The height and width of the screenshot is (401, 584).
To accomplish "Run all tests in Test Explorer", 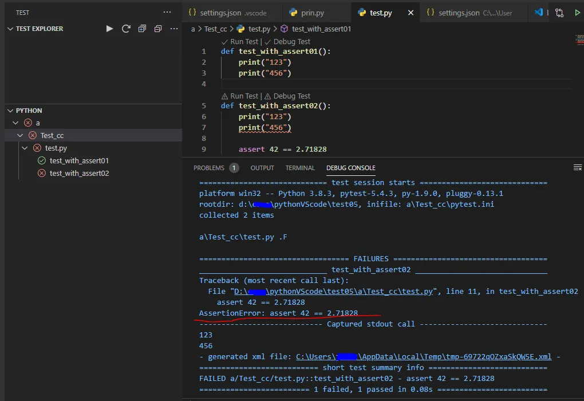I will click(x=110, y=29).
